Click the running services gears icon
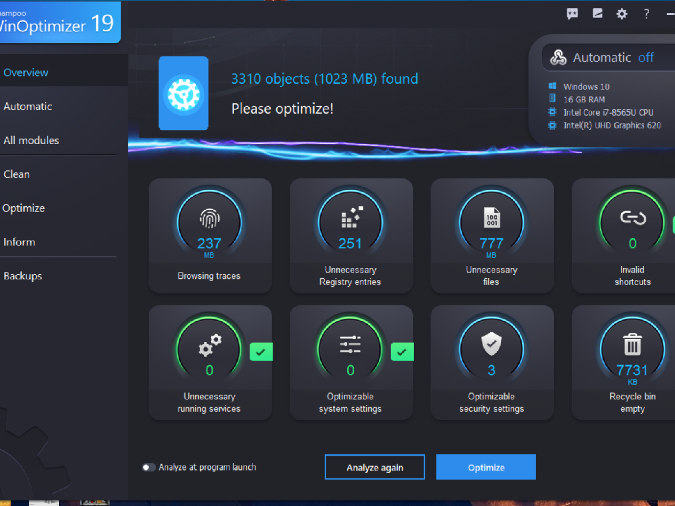675x506 pixels. click(210, 345)
